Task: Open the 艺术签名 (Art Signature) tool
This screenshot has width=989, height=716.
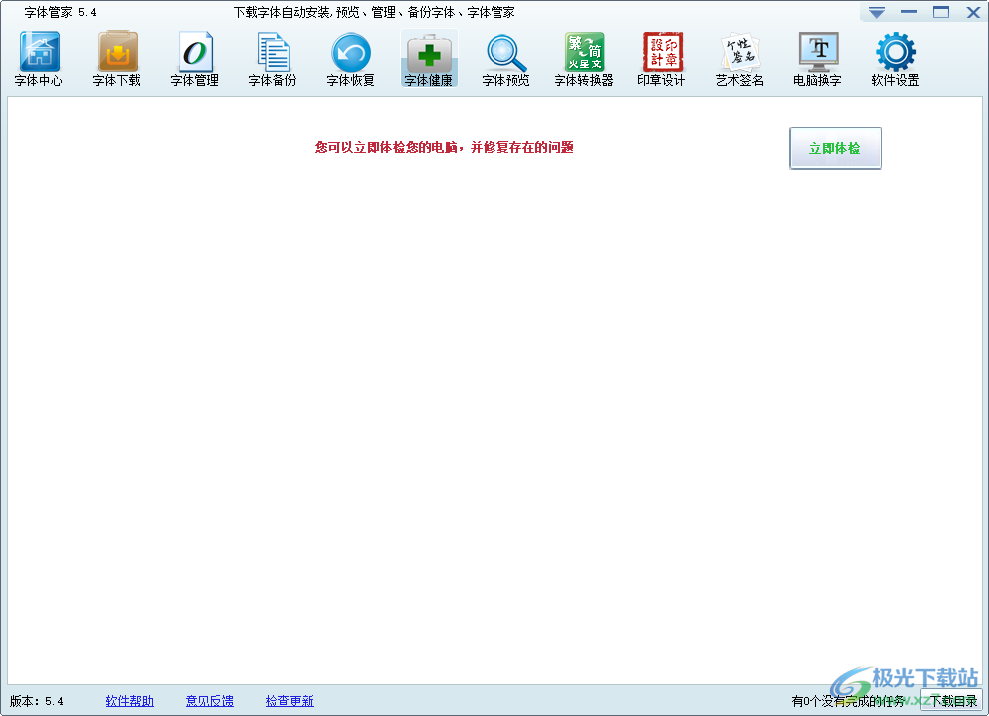Action: pos(739,58)
